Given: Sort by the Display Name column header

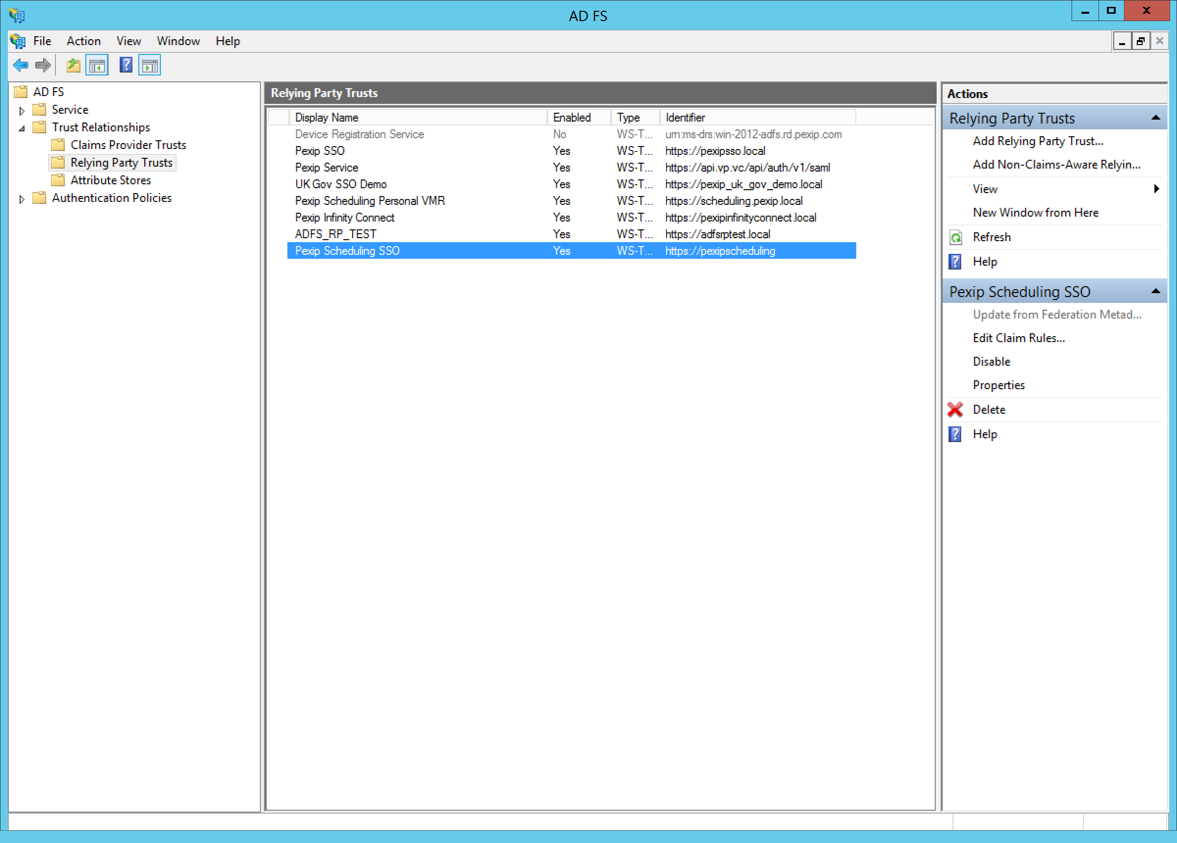Looking at the screenshot, I should pos(327,118).
